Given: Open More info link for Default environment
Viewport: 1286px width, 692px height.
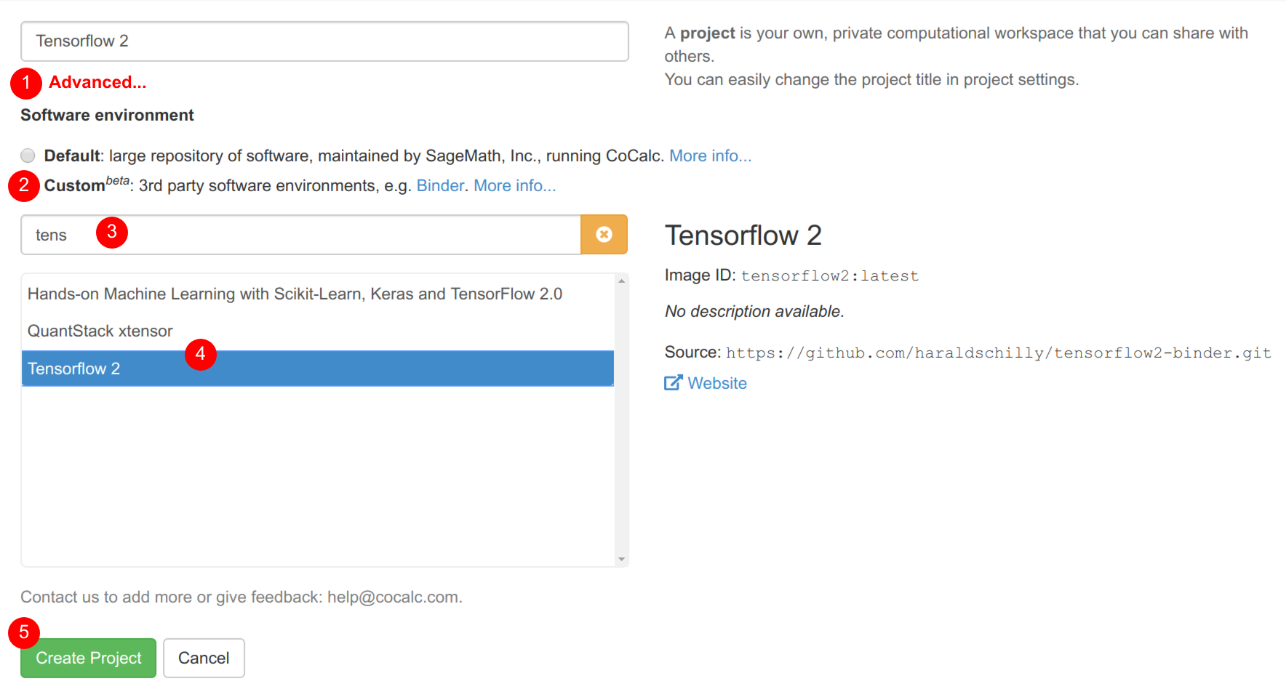Looking at the screenshot, I should (710, 156).
